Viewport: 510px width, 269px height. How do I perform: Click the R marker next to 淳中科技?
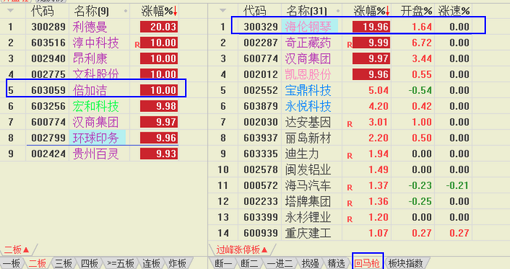pos(137,45)
